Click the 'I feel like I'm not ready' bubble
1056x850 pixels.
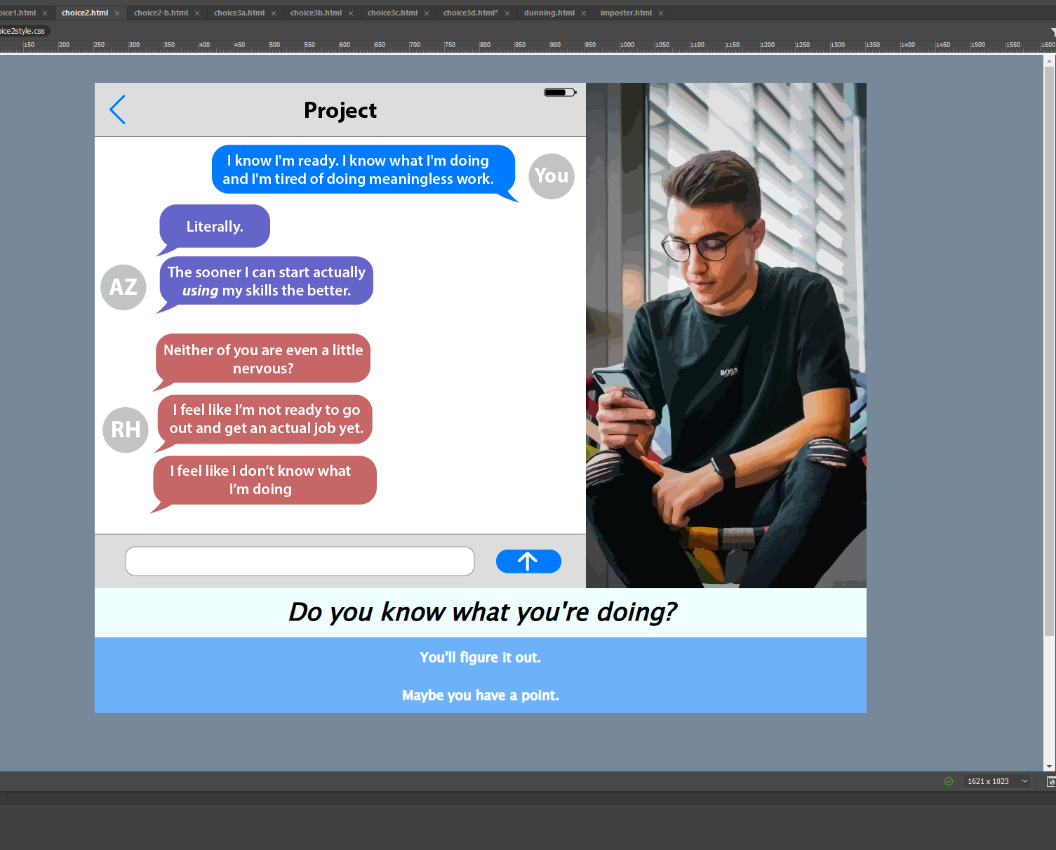pos(265,420)
